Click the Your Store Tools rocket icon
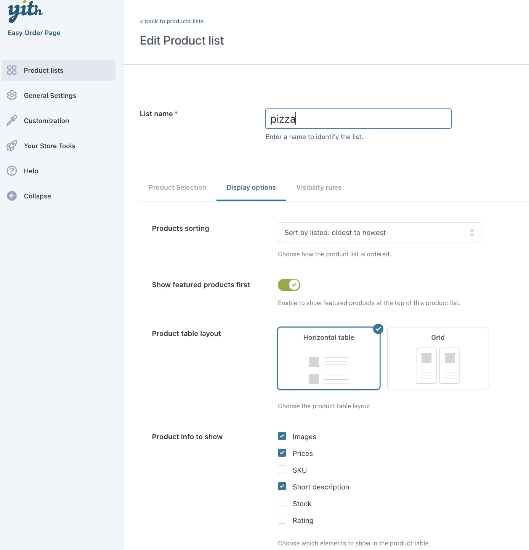Viewport: 529px width, 550px height. 12,145
